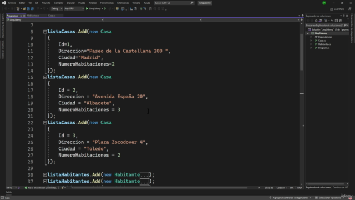Collapse the LinqUdemy project node

308,33
